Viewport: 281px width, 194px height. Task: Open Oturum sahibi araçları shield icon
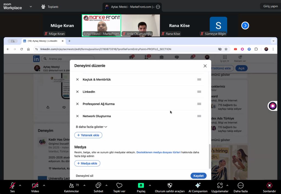(170, 185)
